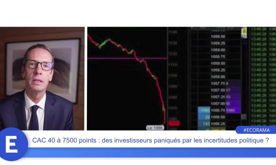Click the yellow icon atop the order book

[244, 32]
